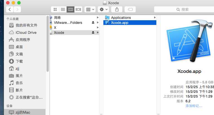Click the Share toolbar button
The width and height of the screenshot is (214, 115).
click(117, 9)
